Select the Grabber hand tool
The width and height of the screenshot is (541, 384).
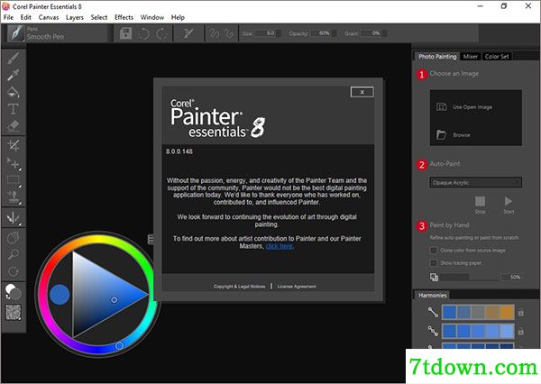pyautogui.click(x=14, y=238)
